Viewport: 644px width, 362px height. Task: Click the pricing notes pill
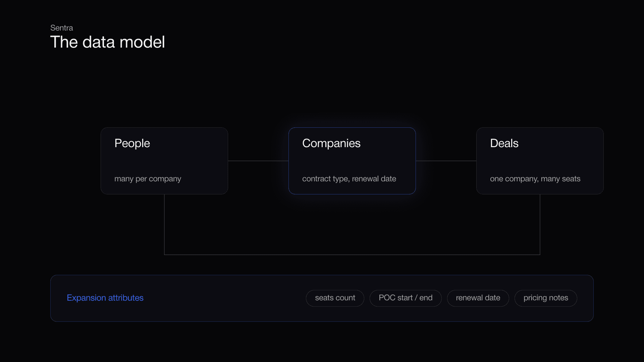(x=546, y=298)
